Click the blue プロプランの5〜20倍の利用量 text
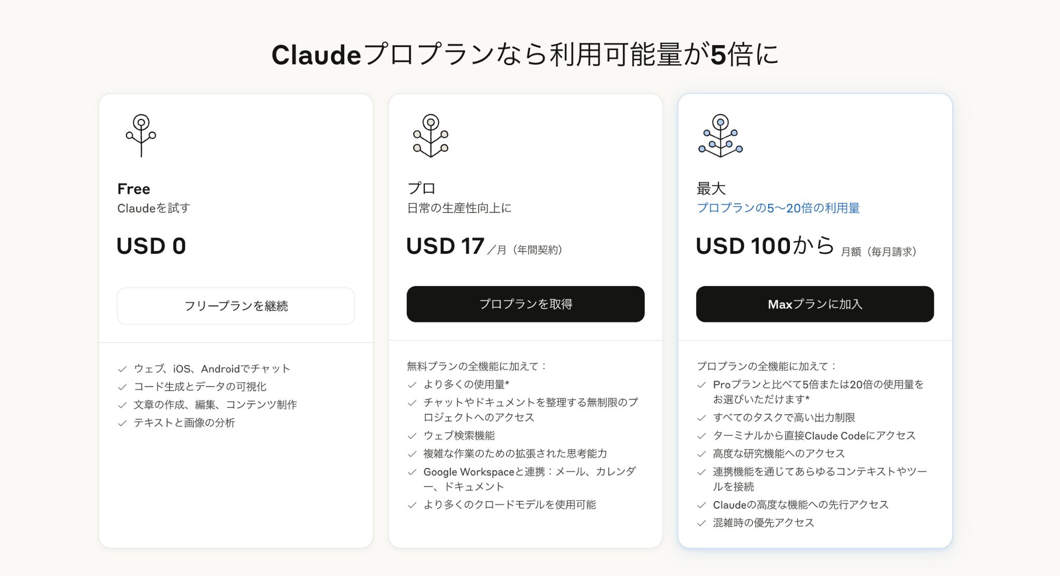 [x=778, y=208]
